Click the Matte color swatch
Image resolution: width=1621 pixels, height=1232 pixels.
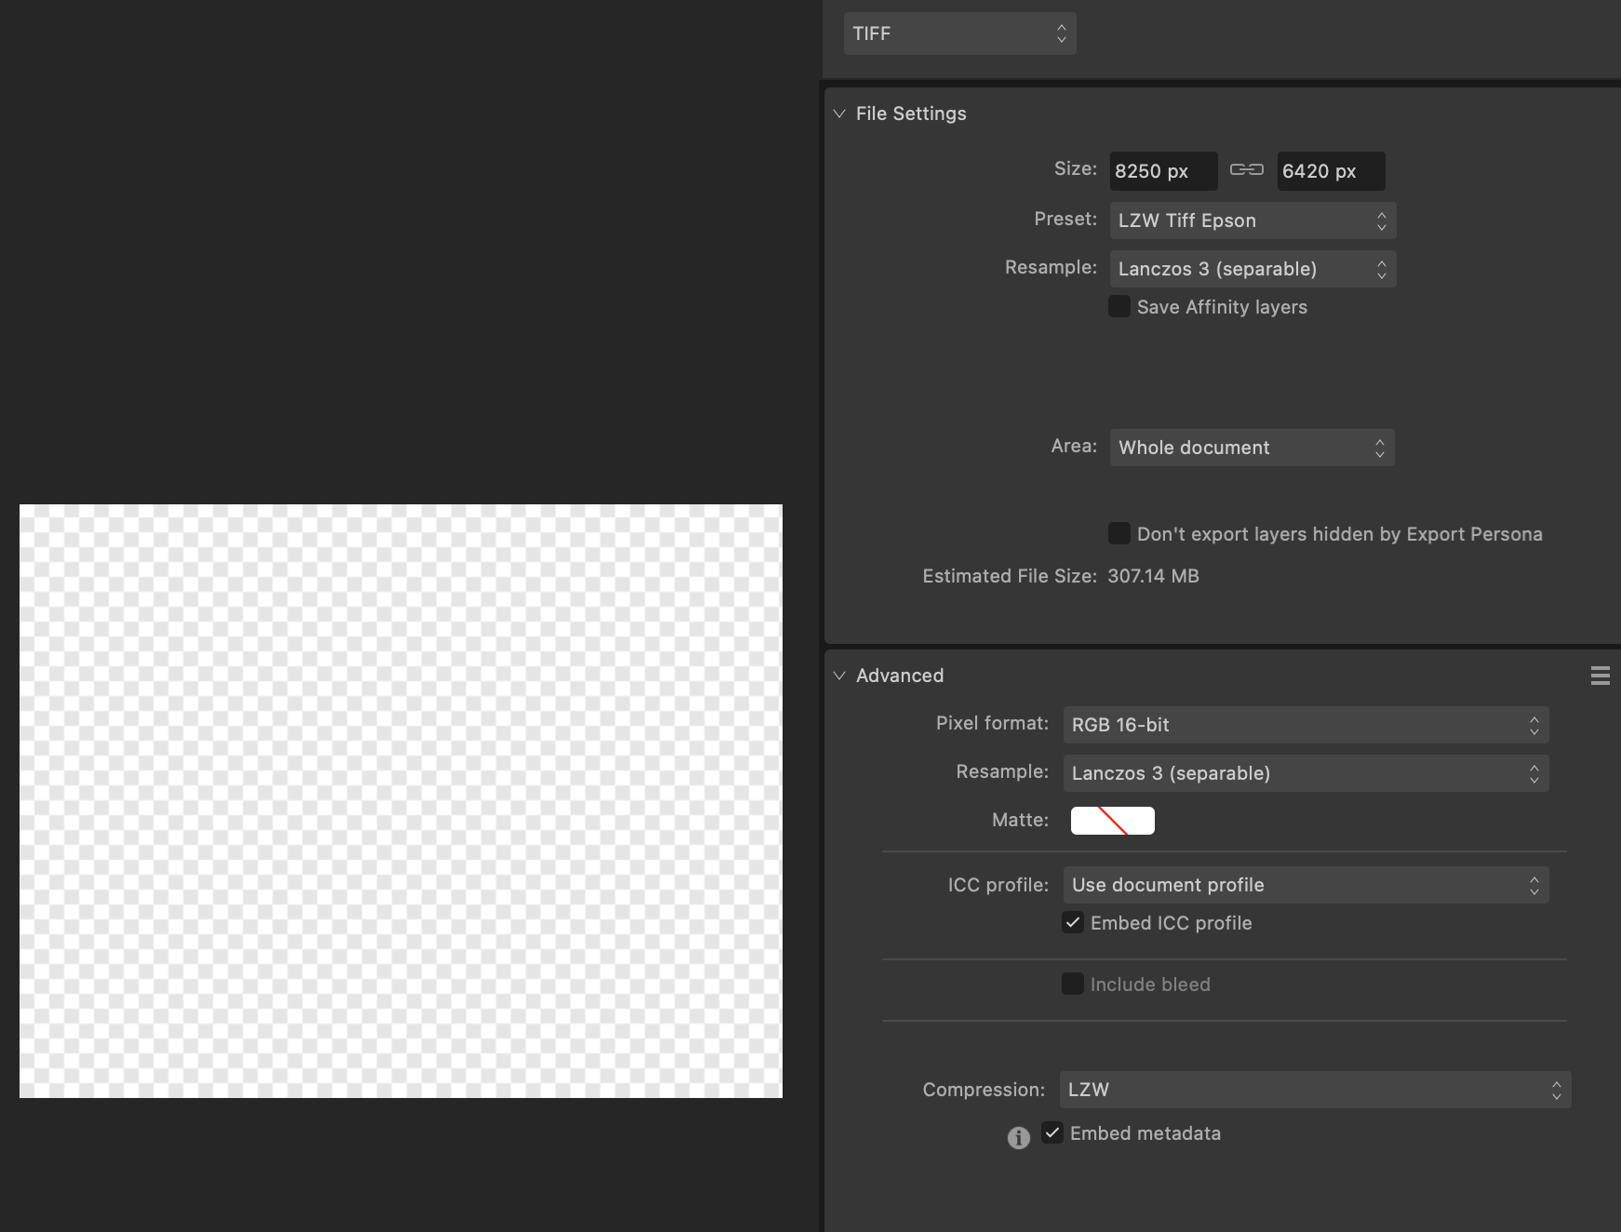1112,821
